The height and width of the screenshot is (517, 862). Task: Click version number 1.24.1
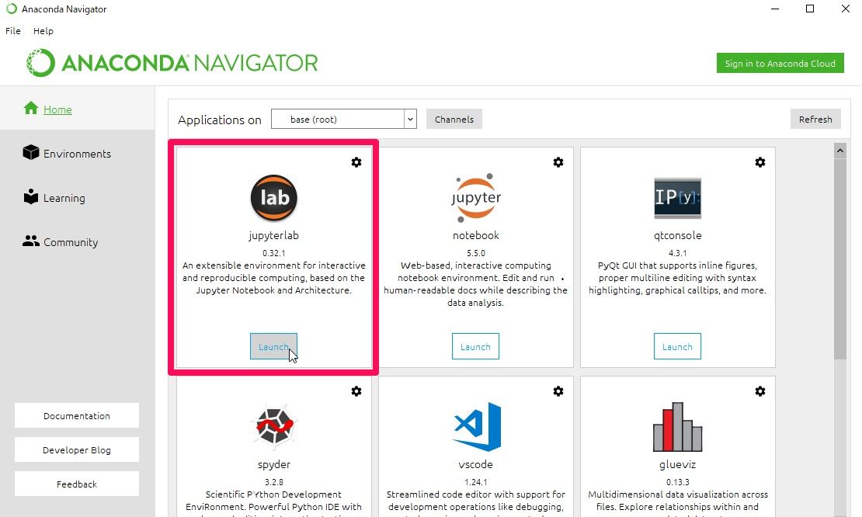(475, 482)
